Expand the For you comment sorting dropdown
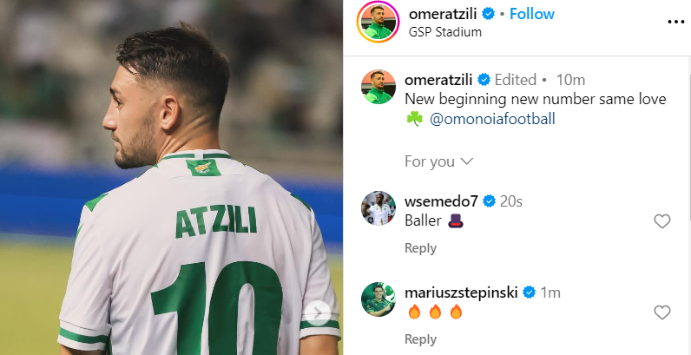 [x=438, y=161]
